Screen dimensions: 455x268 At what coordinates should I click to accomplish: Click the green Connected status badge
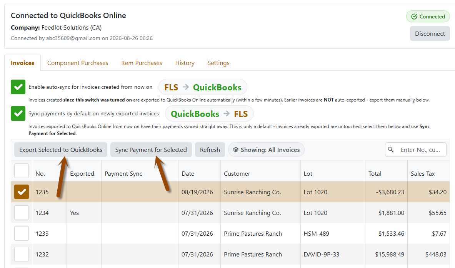point(428,17)
